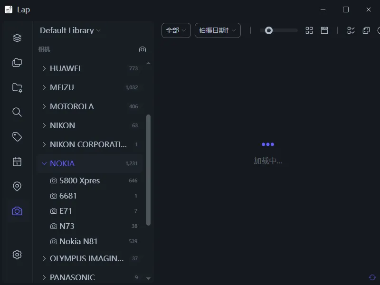Click the Lap app logo
This screenshot has height=285, width=380.
pos(9,9)
